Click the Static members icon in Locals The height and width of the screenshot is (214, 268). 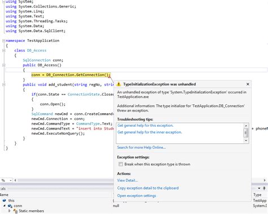click(15, 211)
